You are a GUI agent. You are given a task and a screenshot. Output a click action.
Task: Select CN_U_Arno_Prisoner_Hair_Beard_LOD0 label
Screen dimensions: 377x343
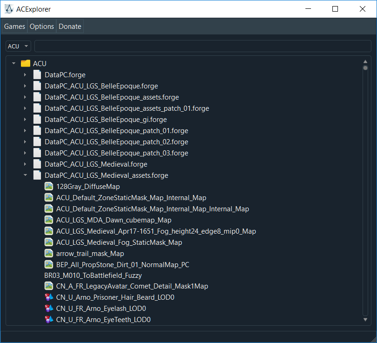pos(115,297)
